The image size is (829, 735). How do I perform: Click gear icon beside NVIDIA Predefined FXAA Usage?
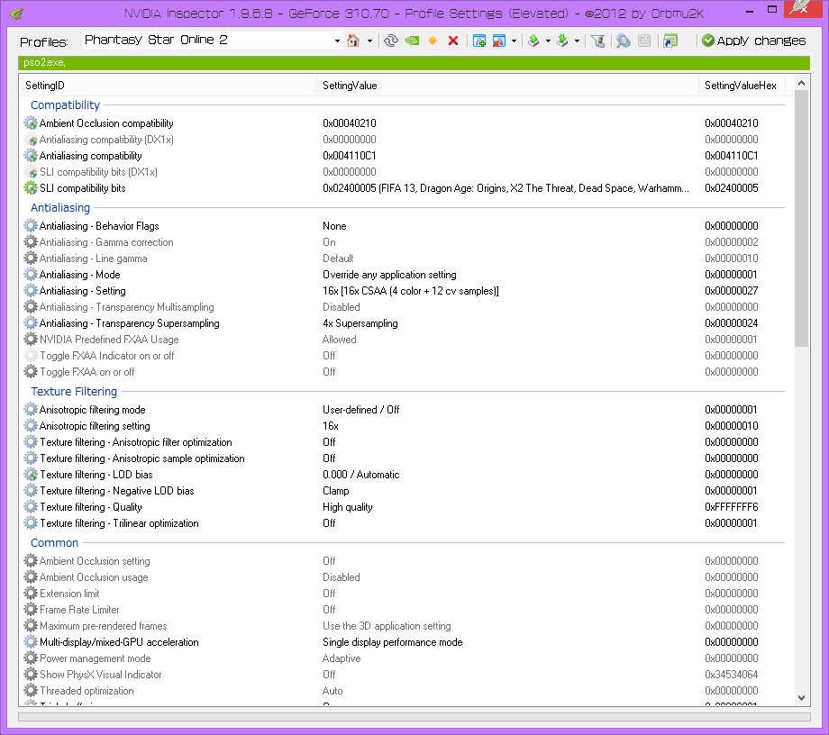31,340
